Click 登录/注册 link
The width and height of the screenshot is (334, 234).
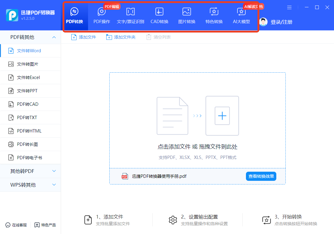pyautogui.click(x=281, y=22)
